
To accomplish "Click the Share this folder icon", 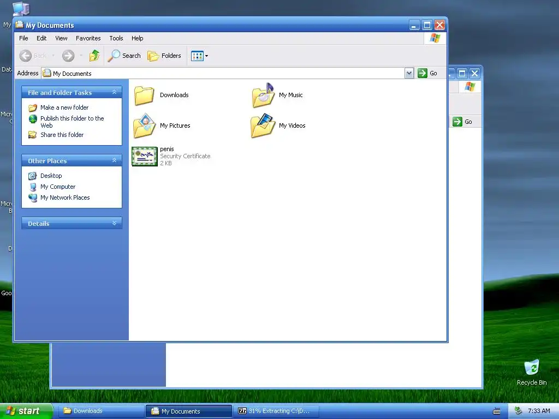I will [32, 135].
